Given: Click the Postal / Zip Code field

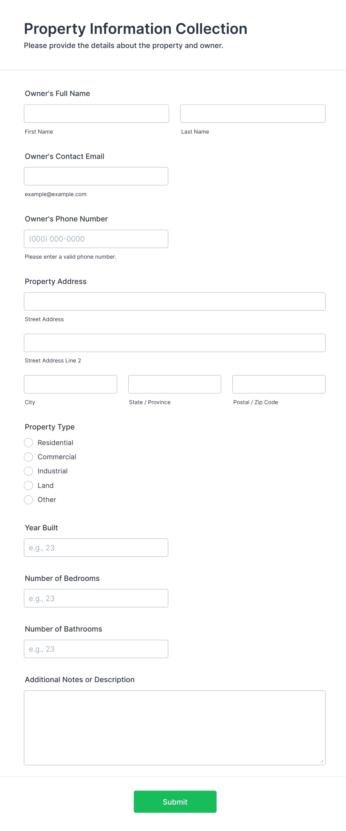Looking at the screenshot, I should pos(278,384).
